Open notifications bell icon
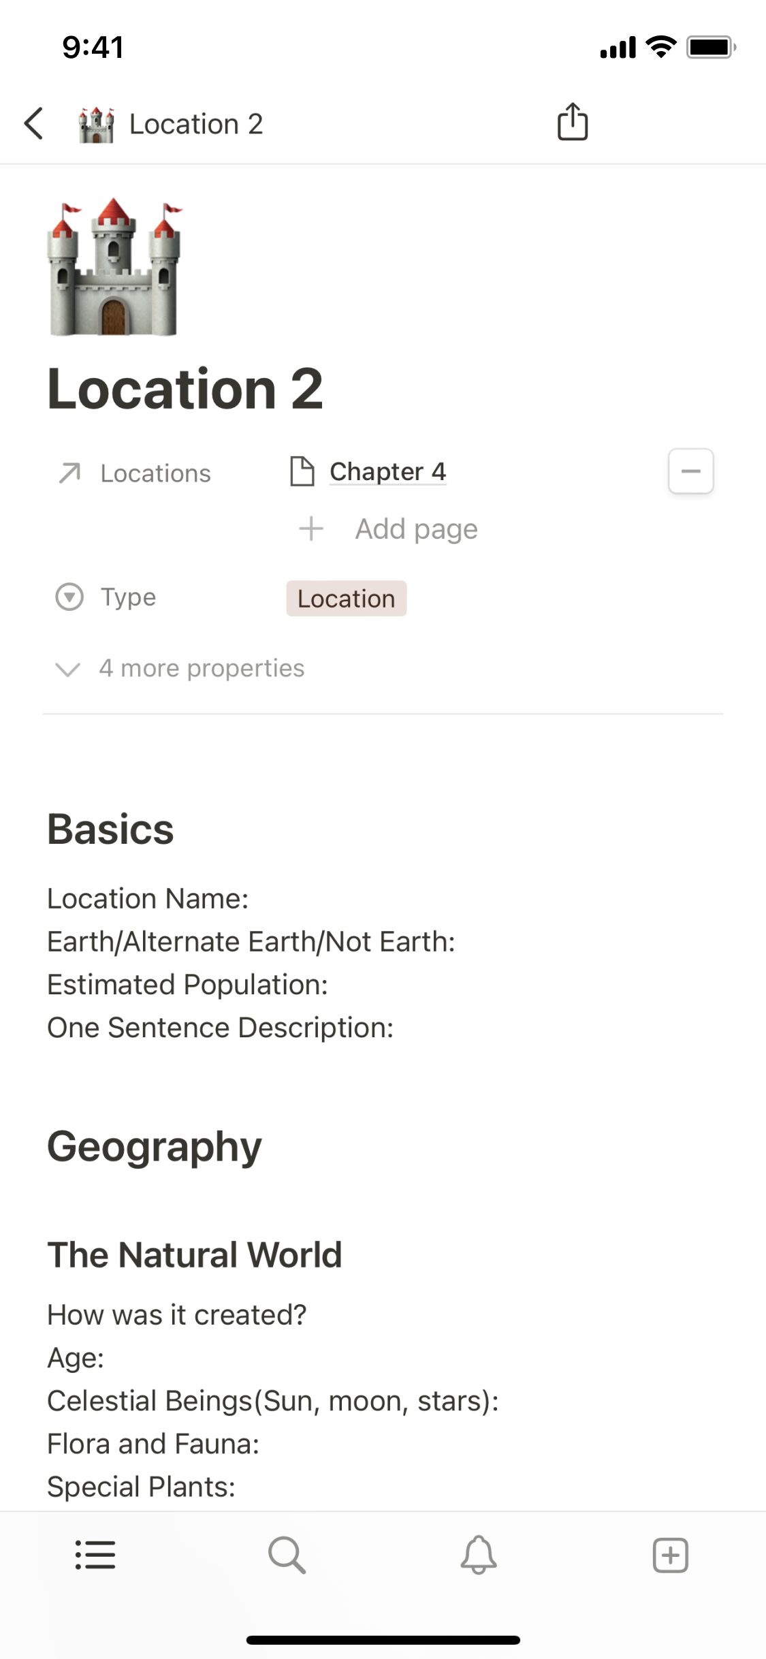Screen dimensions: 766x1659 pos(479,1555)
